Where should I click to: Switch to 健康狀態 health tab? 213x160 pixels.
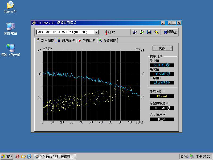[87, 41]
